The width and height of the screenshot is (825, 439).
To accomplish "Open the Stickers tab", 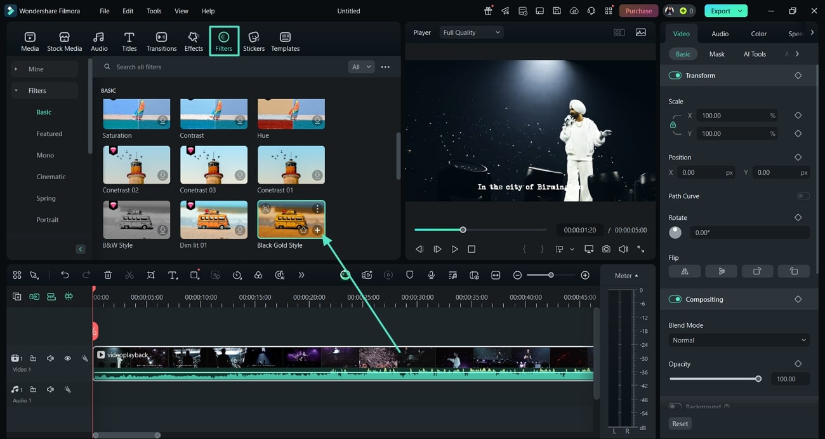I will [x=254, y=41].
